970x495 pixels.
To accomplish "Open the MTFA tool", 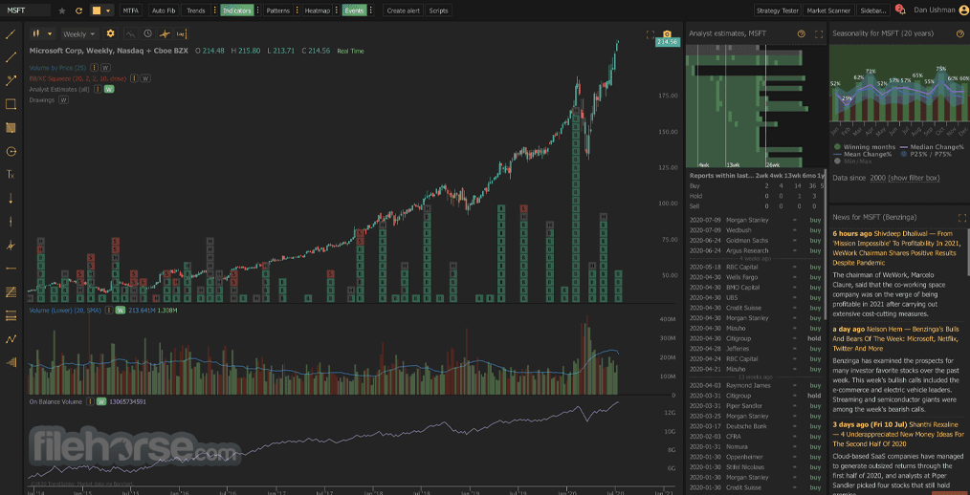I will [x=130, y=11].
